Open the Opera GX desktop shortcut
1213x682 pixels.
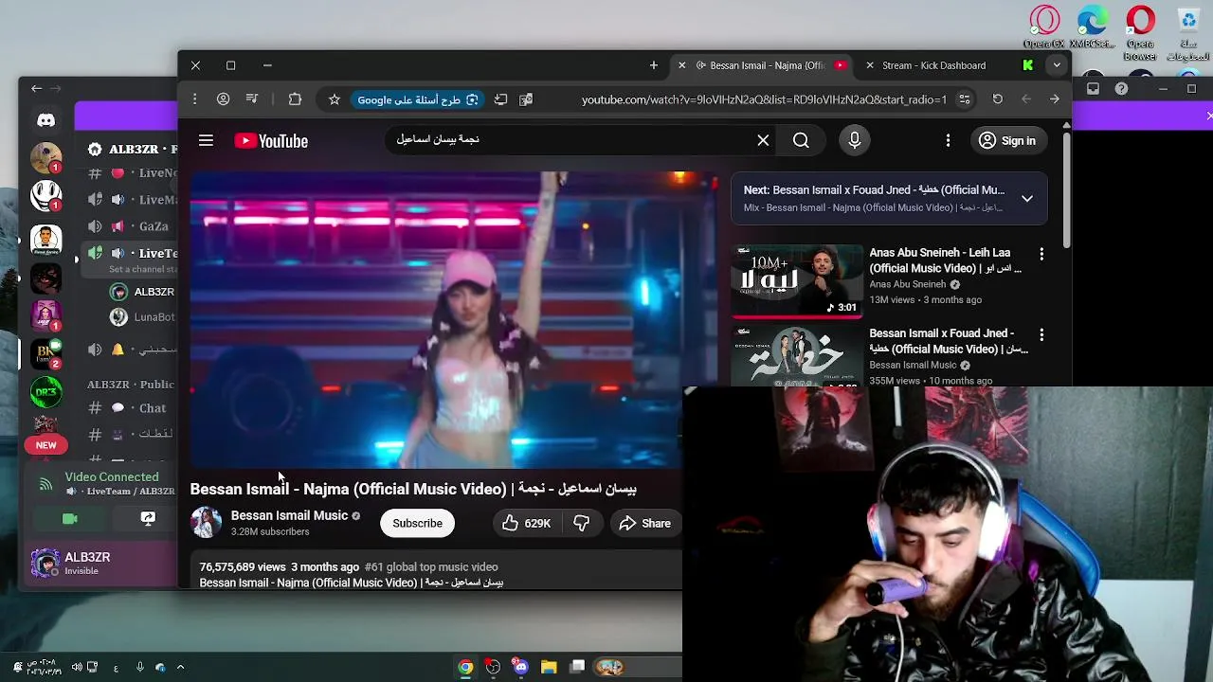click(1044, 27)
